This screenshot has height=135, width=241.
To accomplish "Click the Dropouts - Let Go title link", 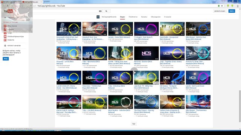I will [65, 63].
